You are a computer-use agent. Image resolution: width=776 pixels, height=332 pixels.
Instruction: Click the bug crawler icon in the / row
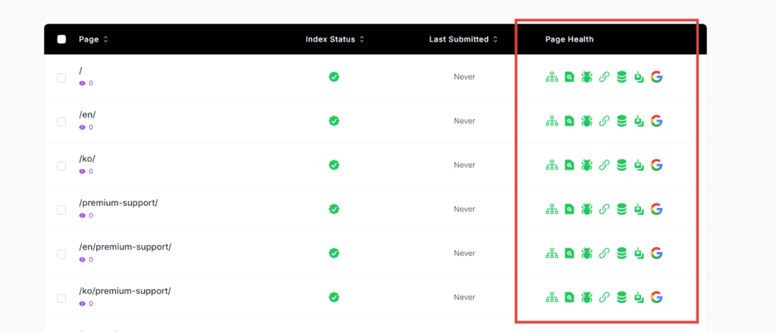(x=587, y=77)
